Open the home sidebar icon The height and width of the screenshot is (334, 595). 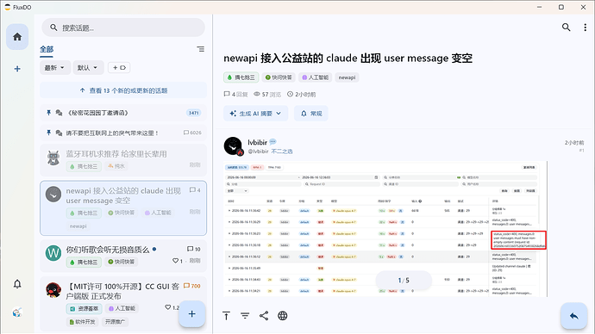17,37
